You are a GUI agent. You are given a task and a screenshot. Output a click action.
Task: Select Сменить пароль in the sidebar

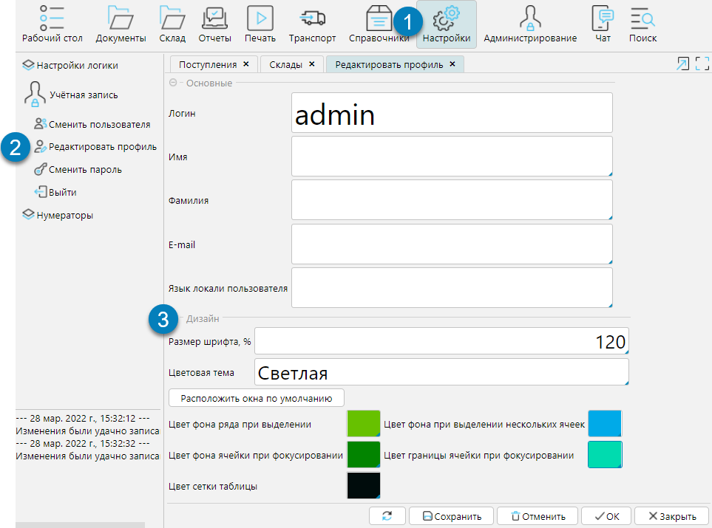[x=85, y=169]
